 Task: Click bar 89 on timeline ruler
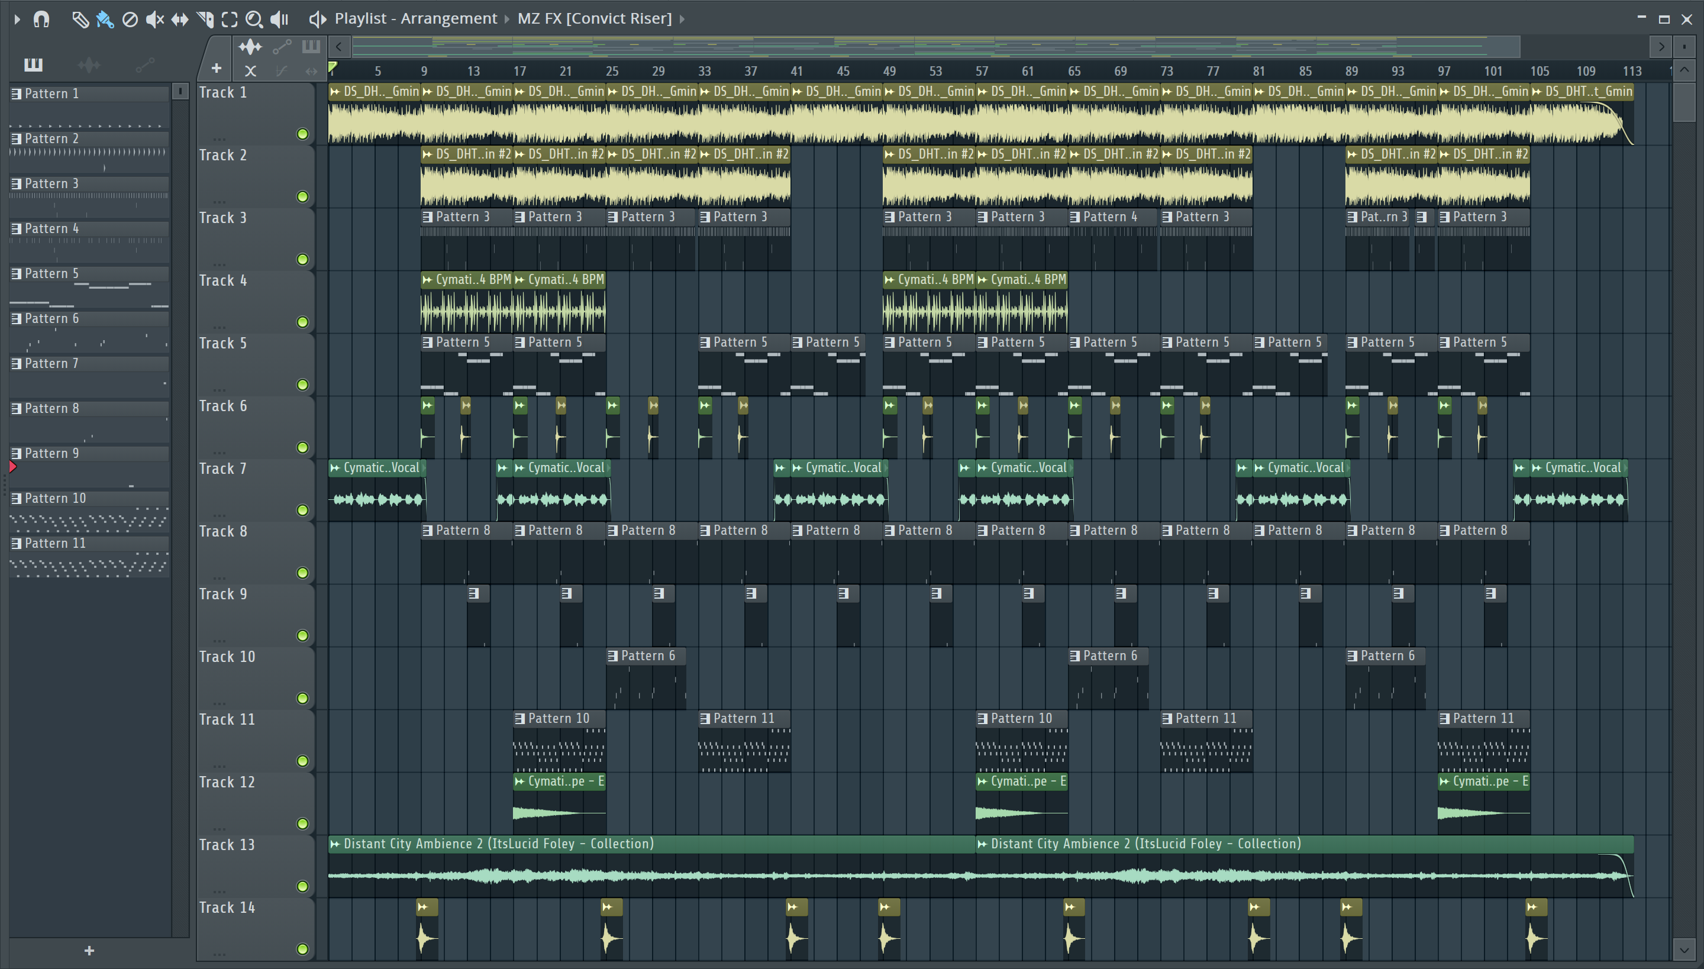tap(1351, 71)
